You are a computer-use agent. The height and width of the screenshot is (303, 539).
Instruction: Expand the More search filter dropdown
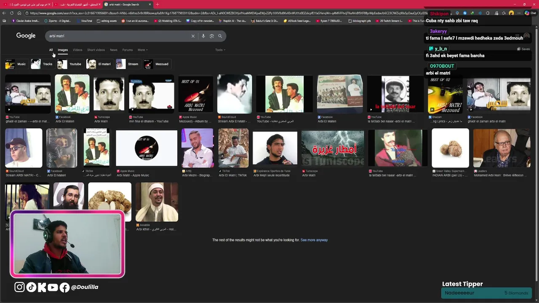coord(142,50)
